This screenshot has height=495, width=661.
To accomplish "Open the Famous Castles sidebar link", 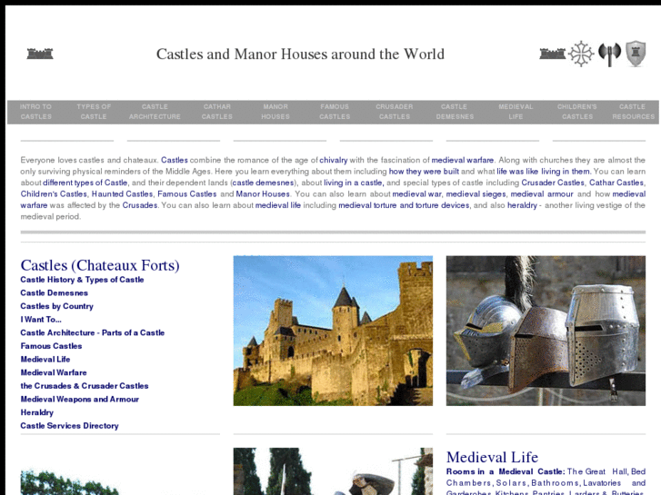I will click(x=51, y=346).
